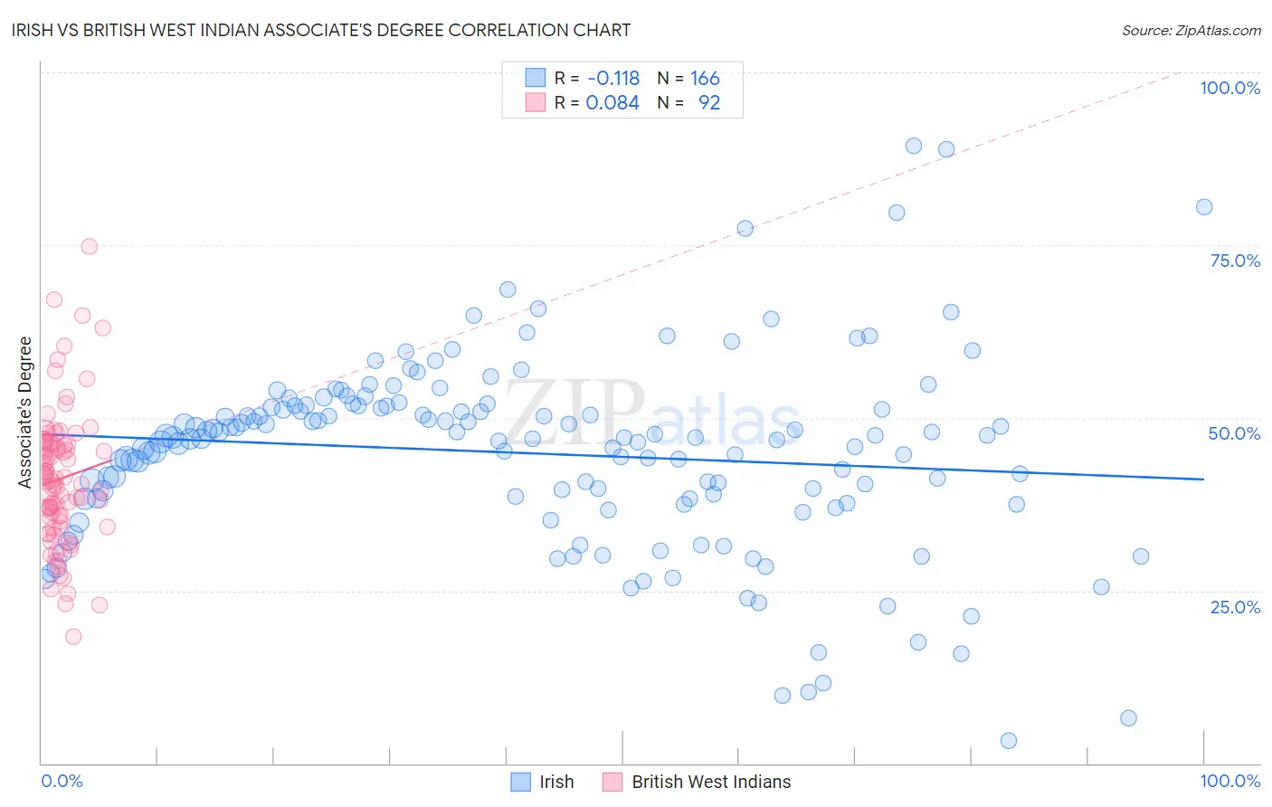Click the pink British West Indians legend swatch

pos(612,782)
